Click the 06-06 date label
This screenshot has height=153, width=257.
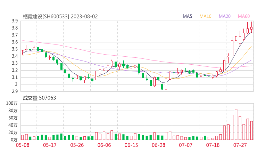(x=104, y=145)
